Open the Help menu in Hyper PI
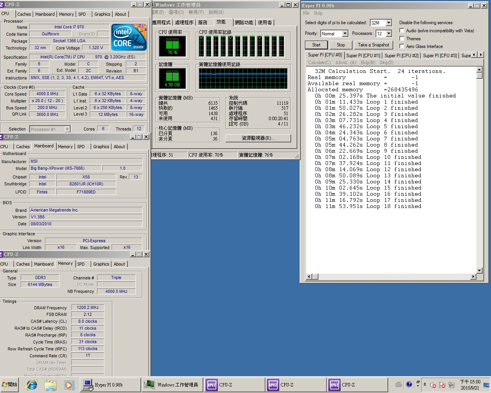 [318, 13]
